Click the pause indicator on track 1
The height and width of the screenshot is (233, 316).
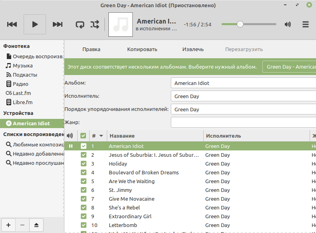(x=71, y=146)
